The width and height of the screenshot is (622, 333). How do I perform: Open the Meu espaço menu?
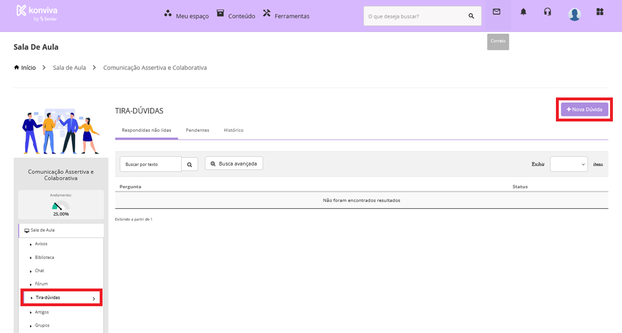[x=186, y=15]
